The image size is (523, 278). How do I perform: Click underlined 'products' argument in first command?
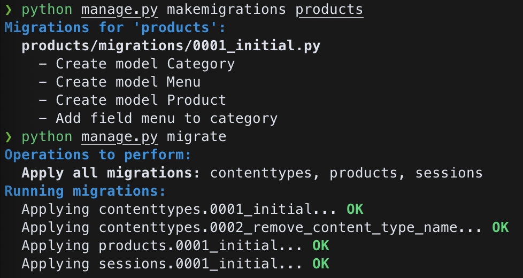click(x=329, y=10)
